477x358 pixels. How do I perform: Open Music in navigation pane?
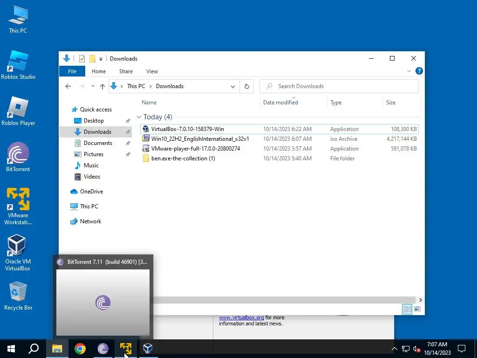pyautogui.click(x=91, y=165)
